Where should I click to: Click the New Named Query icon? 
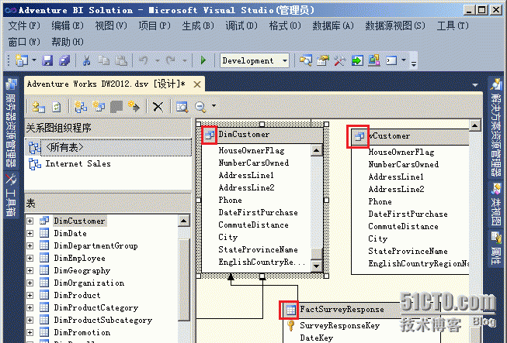click(x=99, y=107)
